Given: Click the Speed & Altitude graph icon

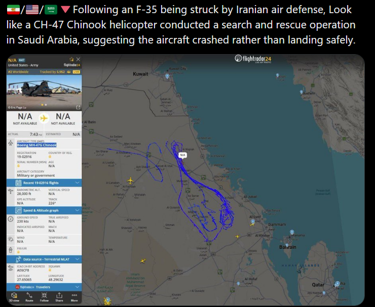Looking at the screenshot, I should tap(18, 210).
